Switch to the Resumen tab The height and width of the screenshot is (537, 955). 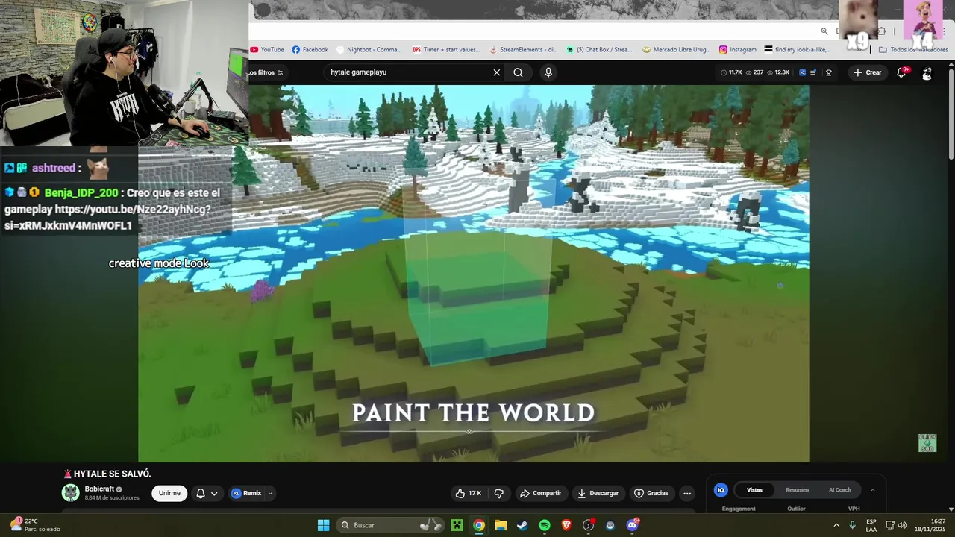797,490
